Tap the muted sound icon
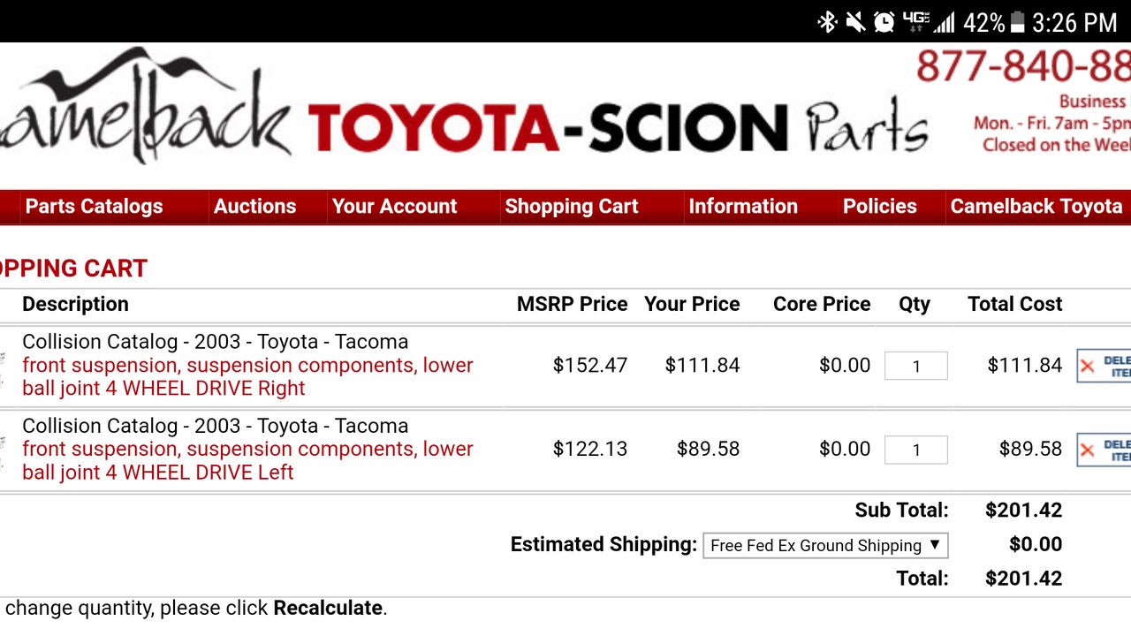The image size is (1131, 636). (855, 22)
